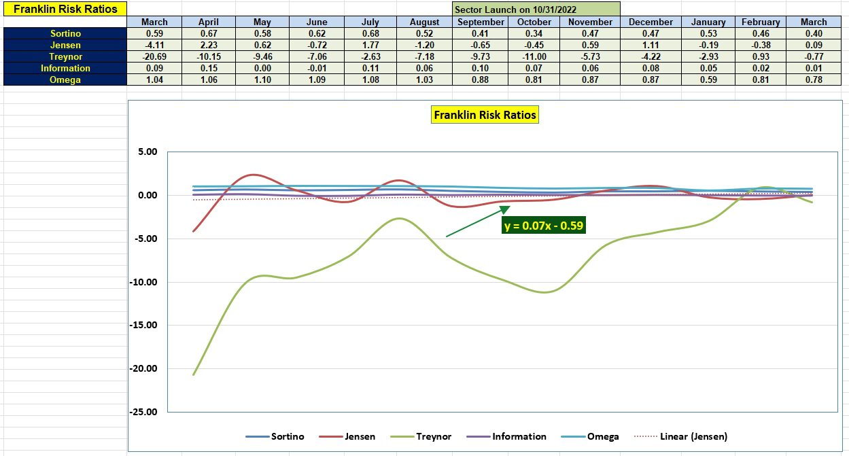The width and height of the screenshot is (849, 456).
Task: Click the Sector Launch on 10/31/2022 cell
Action: point(537,10)
